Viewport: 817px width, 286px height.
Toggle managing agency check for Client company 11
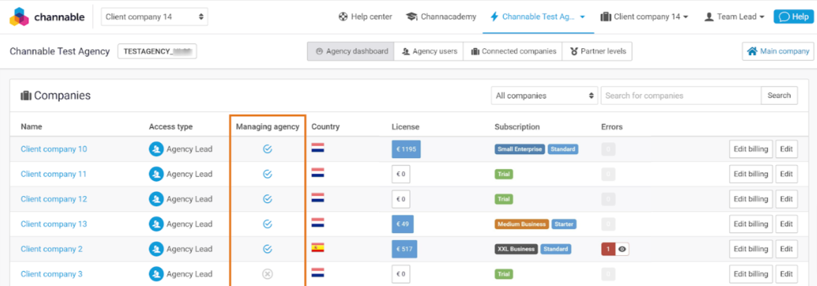268,174
